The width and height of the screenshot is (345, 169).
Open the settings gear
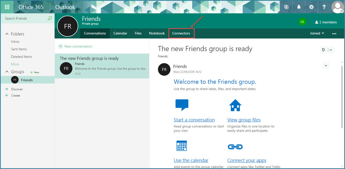pyautogui.click(x=311, y=7)
